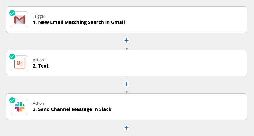This screenshot has height=136, width=254.
Task: Click green checkmark on Slack step
Action: (x=12, y=100)
